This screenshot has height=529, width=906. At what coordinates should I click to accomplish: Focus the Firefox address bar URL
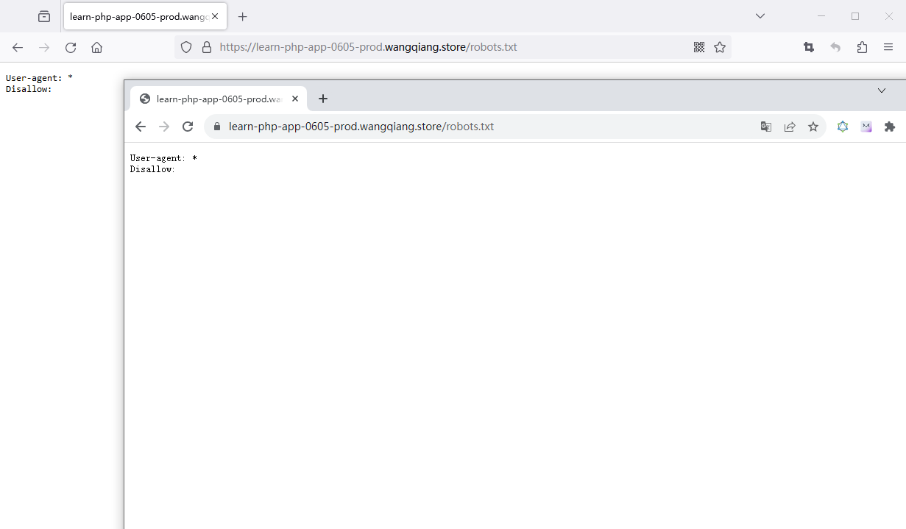(x=368, y=47)
